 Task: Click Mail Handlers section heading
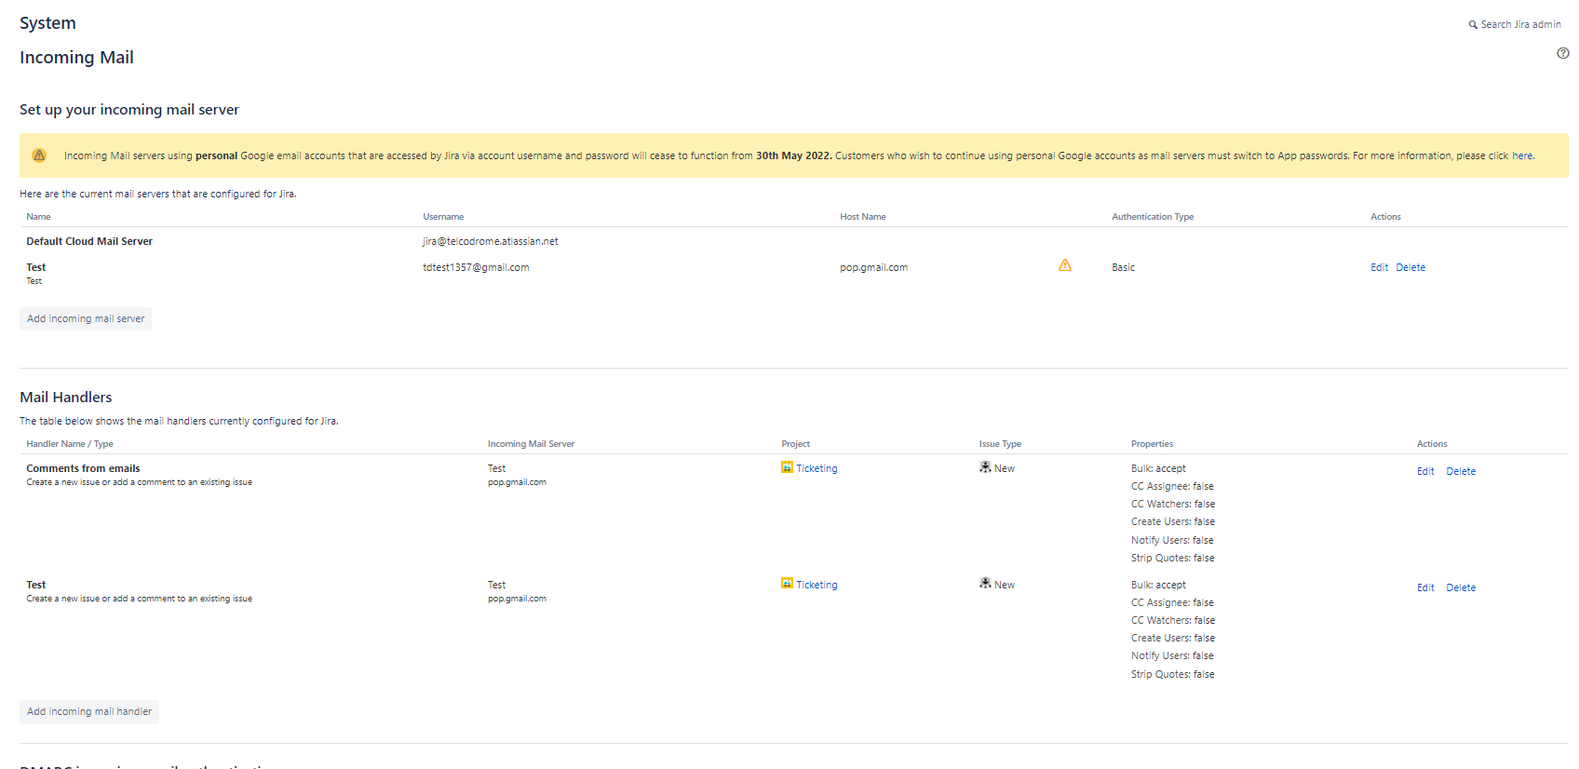(x=65, y=397)
